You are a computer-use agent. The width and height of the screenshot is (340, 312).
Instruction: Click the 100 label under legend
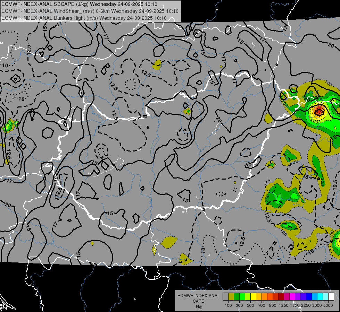[x=228, y=305]
